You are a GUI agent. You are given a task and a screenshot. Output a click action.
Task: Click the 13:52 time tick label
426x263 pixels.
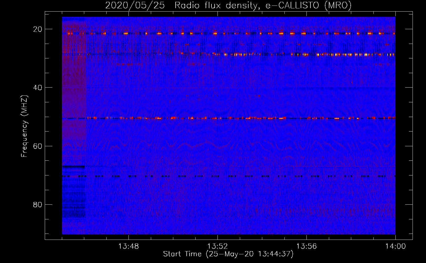(x=217, y=246)
